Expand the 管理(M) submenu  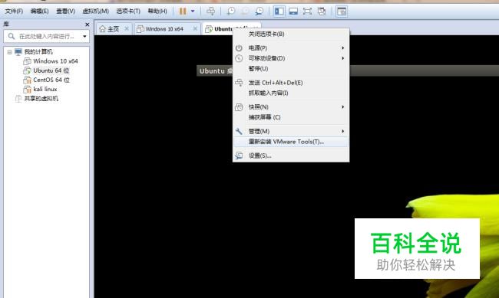pyautogui.click(x=291, y=131)
